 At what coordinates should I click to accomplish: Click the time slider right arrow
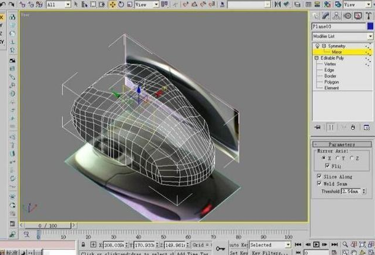pos(74,225)
